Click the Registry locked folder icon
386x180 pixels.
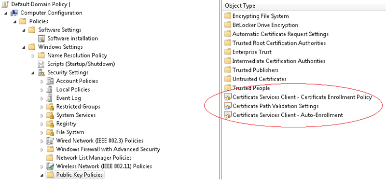pos(50,124)
